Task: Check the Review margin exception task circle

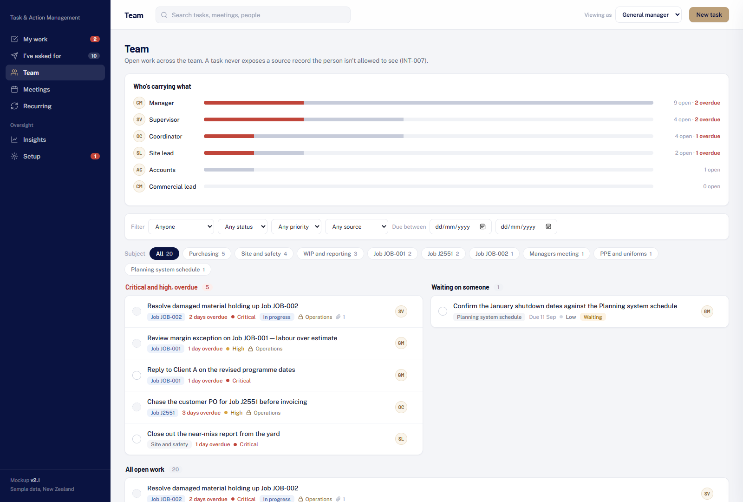Action: (x=137, y=343)
